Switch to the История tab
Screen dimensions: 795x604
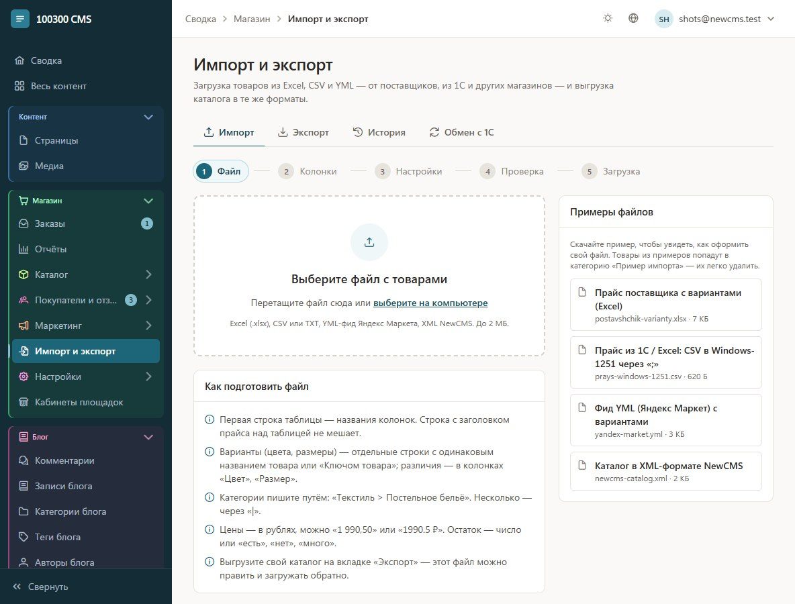pos(379,132)
